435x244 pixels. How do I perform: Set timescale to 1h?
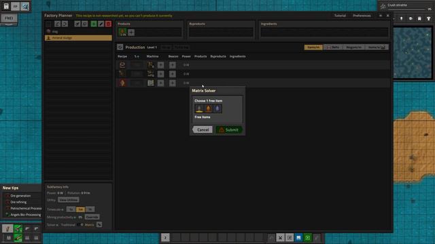point(90,209)
